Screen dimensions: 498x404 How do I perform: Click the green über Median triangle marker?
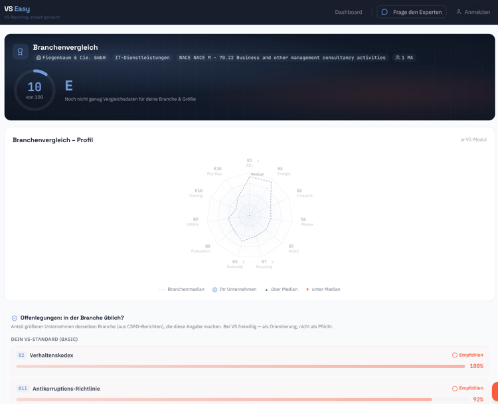266,290
